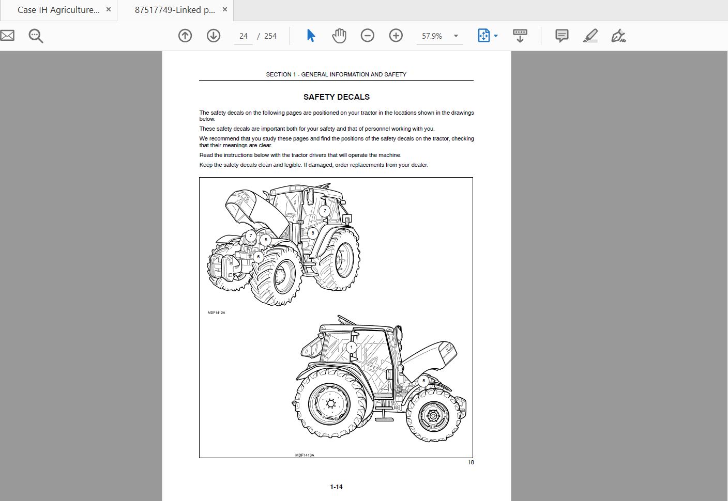Click the page number field showing 24
Screen dimensions: 728x501
click(244, 36)
